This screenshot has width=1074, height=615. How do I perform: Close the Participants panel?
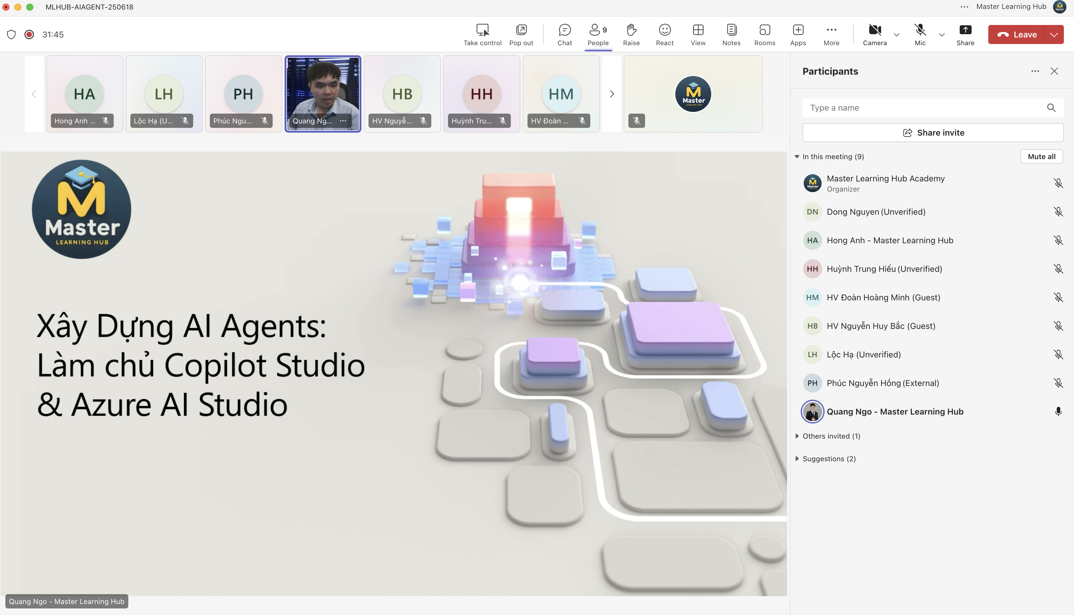click(1054, 71)
